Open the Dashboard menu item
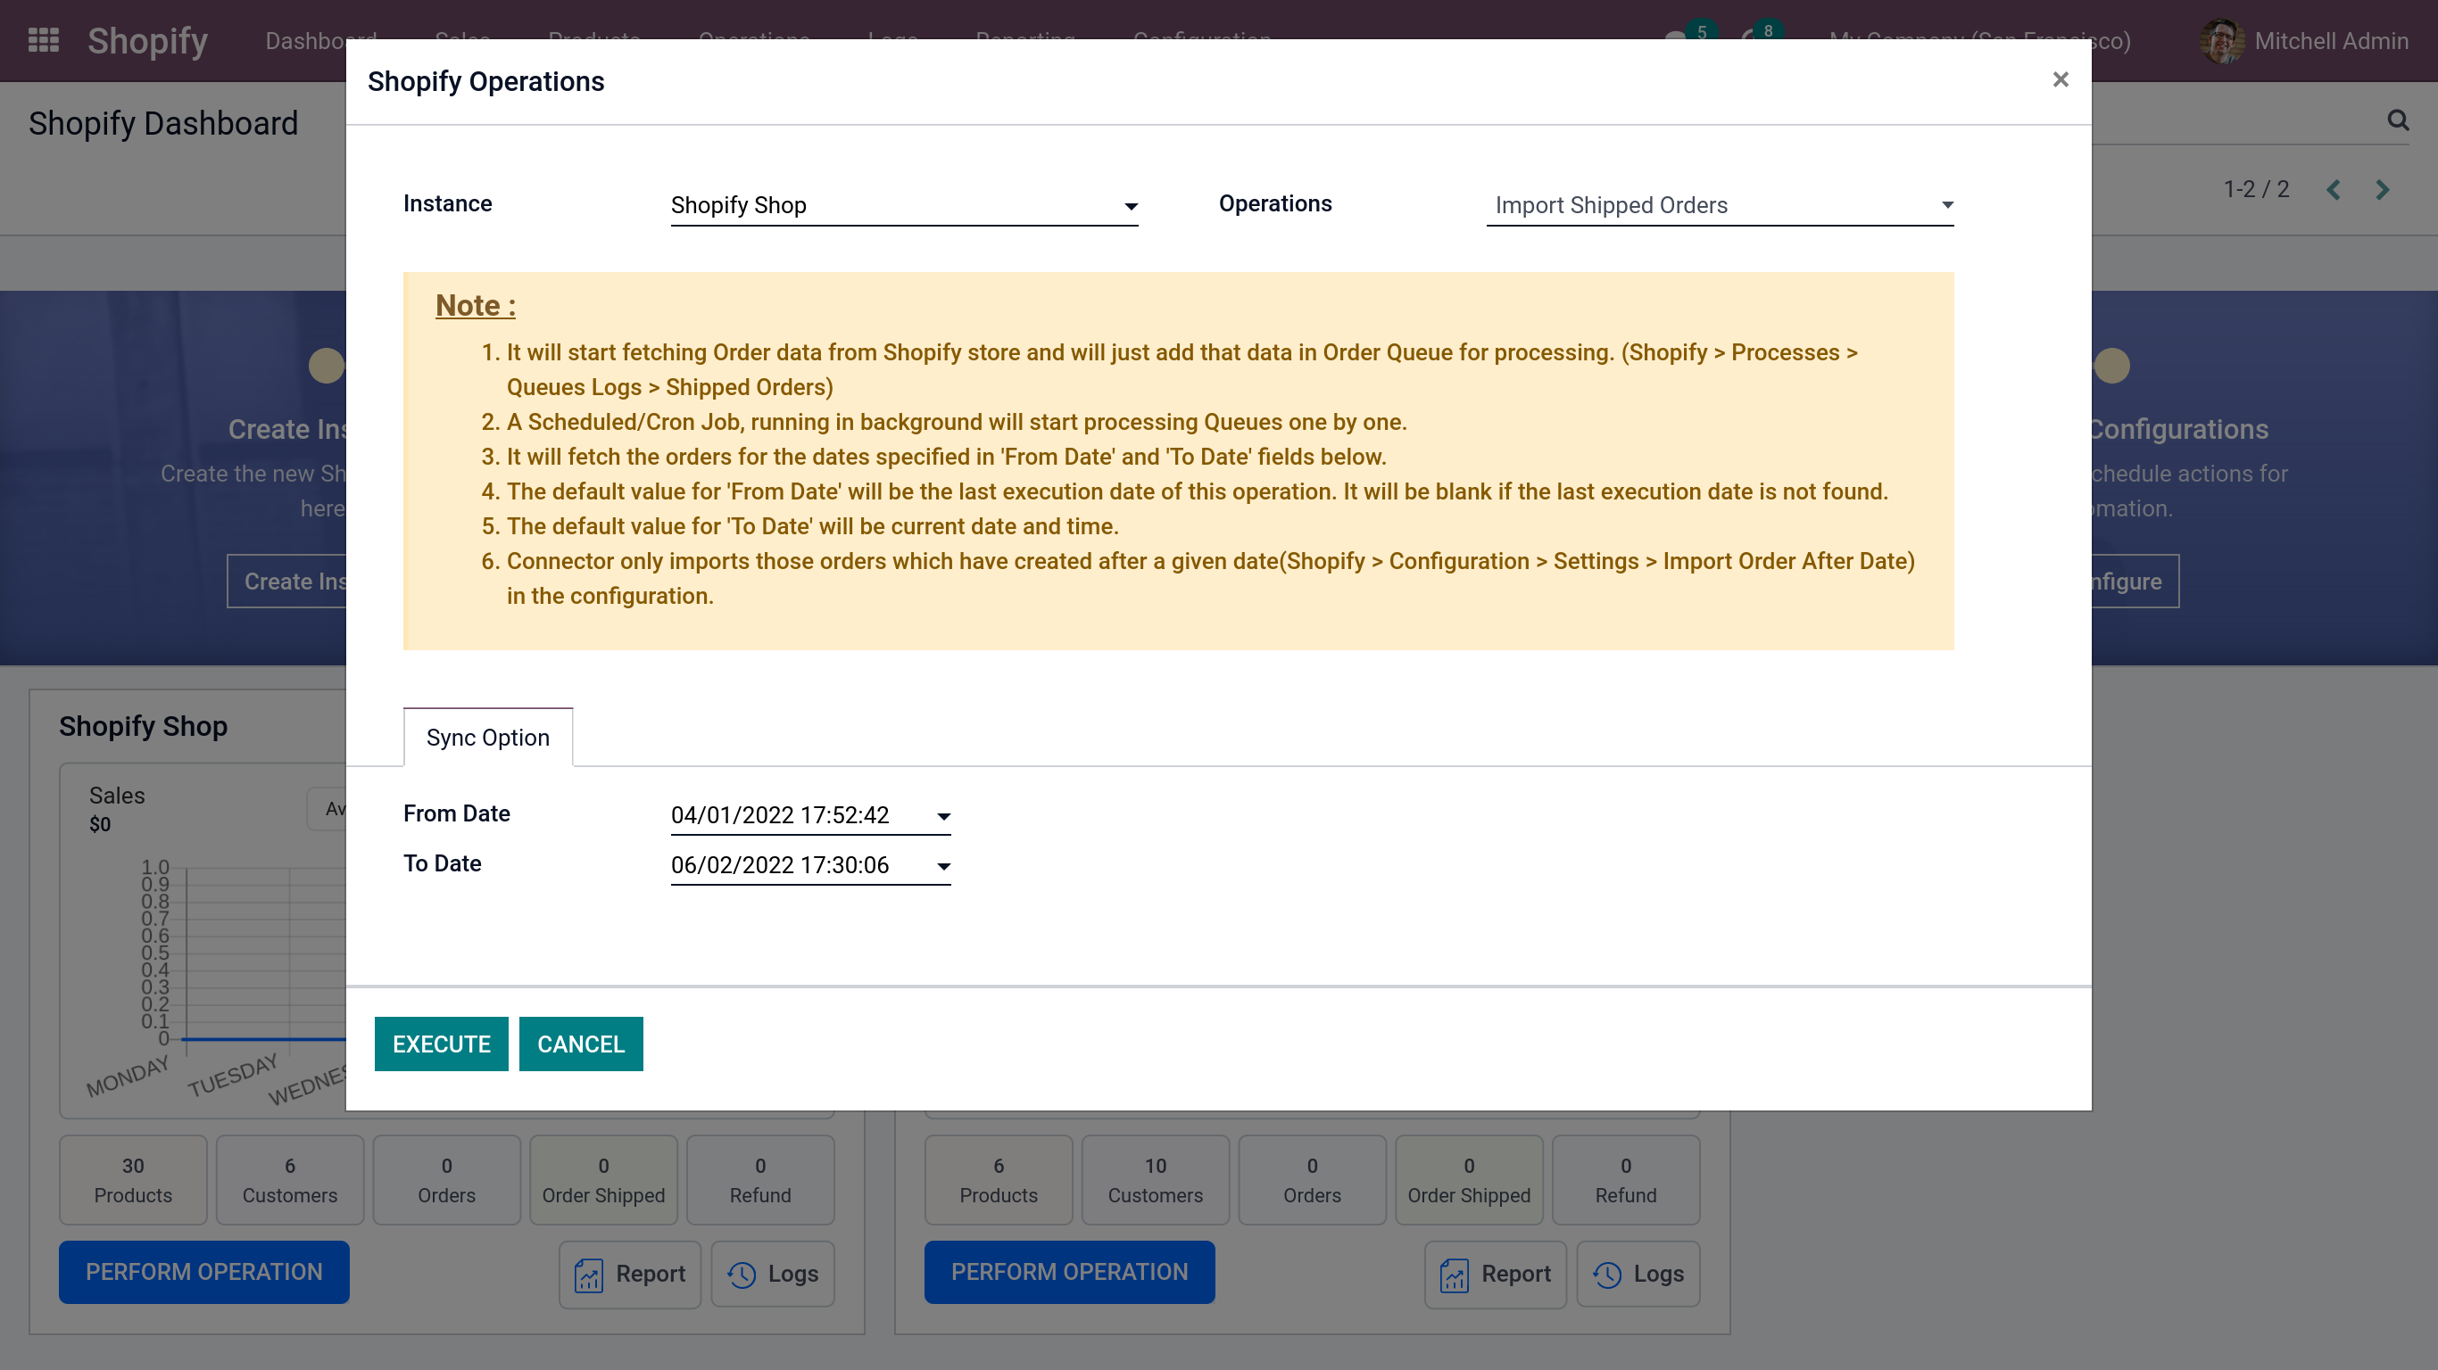Viewport: 2438px width, 1370px height. click(321, 41)
